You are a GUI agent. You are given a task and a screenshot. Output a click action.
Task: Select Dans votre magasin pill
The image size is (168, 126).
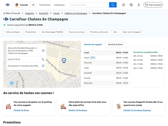click(132, 32)
